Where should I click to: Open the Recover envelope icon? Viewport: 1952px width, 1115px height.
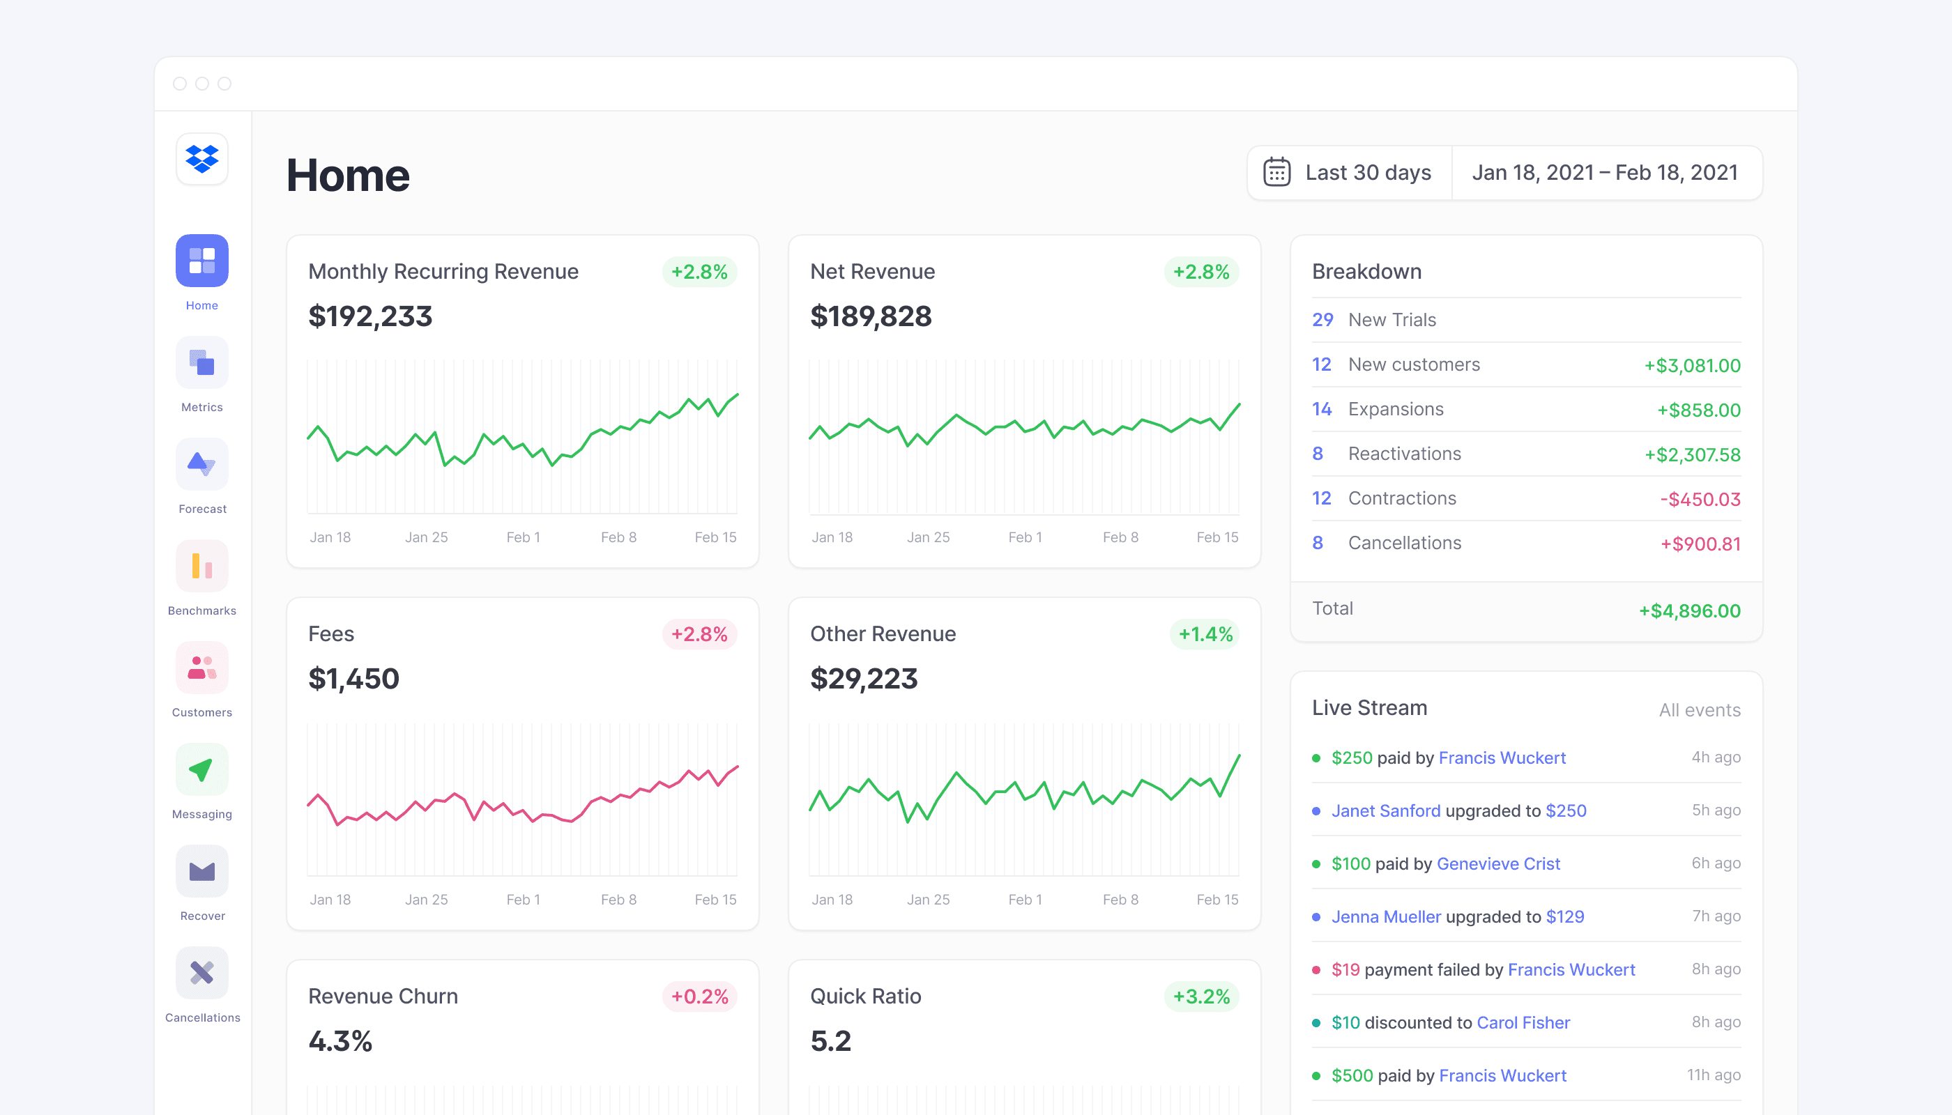coord(202,872)
